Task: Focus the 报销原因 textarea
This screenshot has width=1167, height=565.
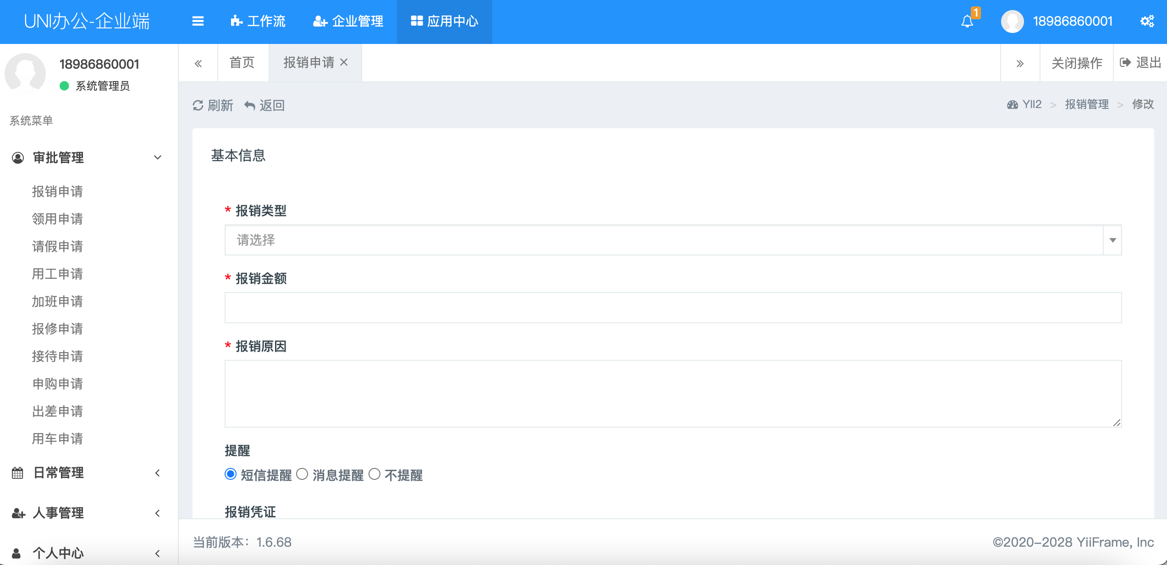Action: pos(673,394)
